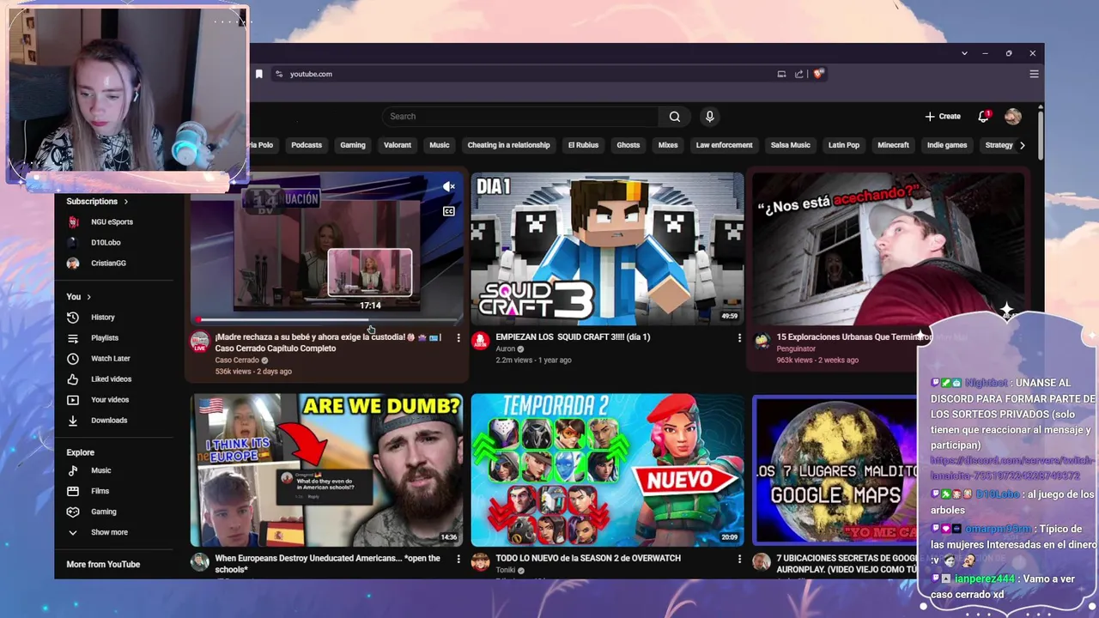Expand the You section arrow
The width and height of the screenshot is (1099, 618).
[88, 297]
